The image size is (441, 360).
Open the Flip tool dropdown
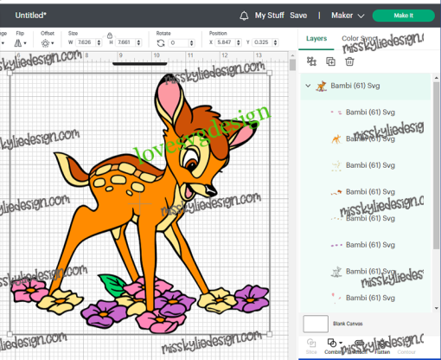(x=20, y=43)
